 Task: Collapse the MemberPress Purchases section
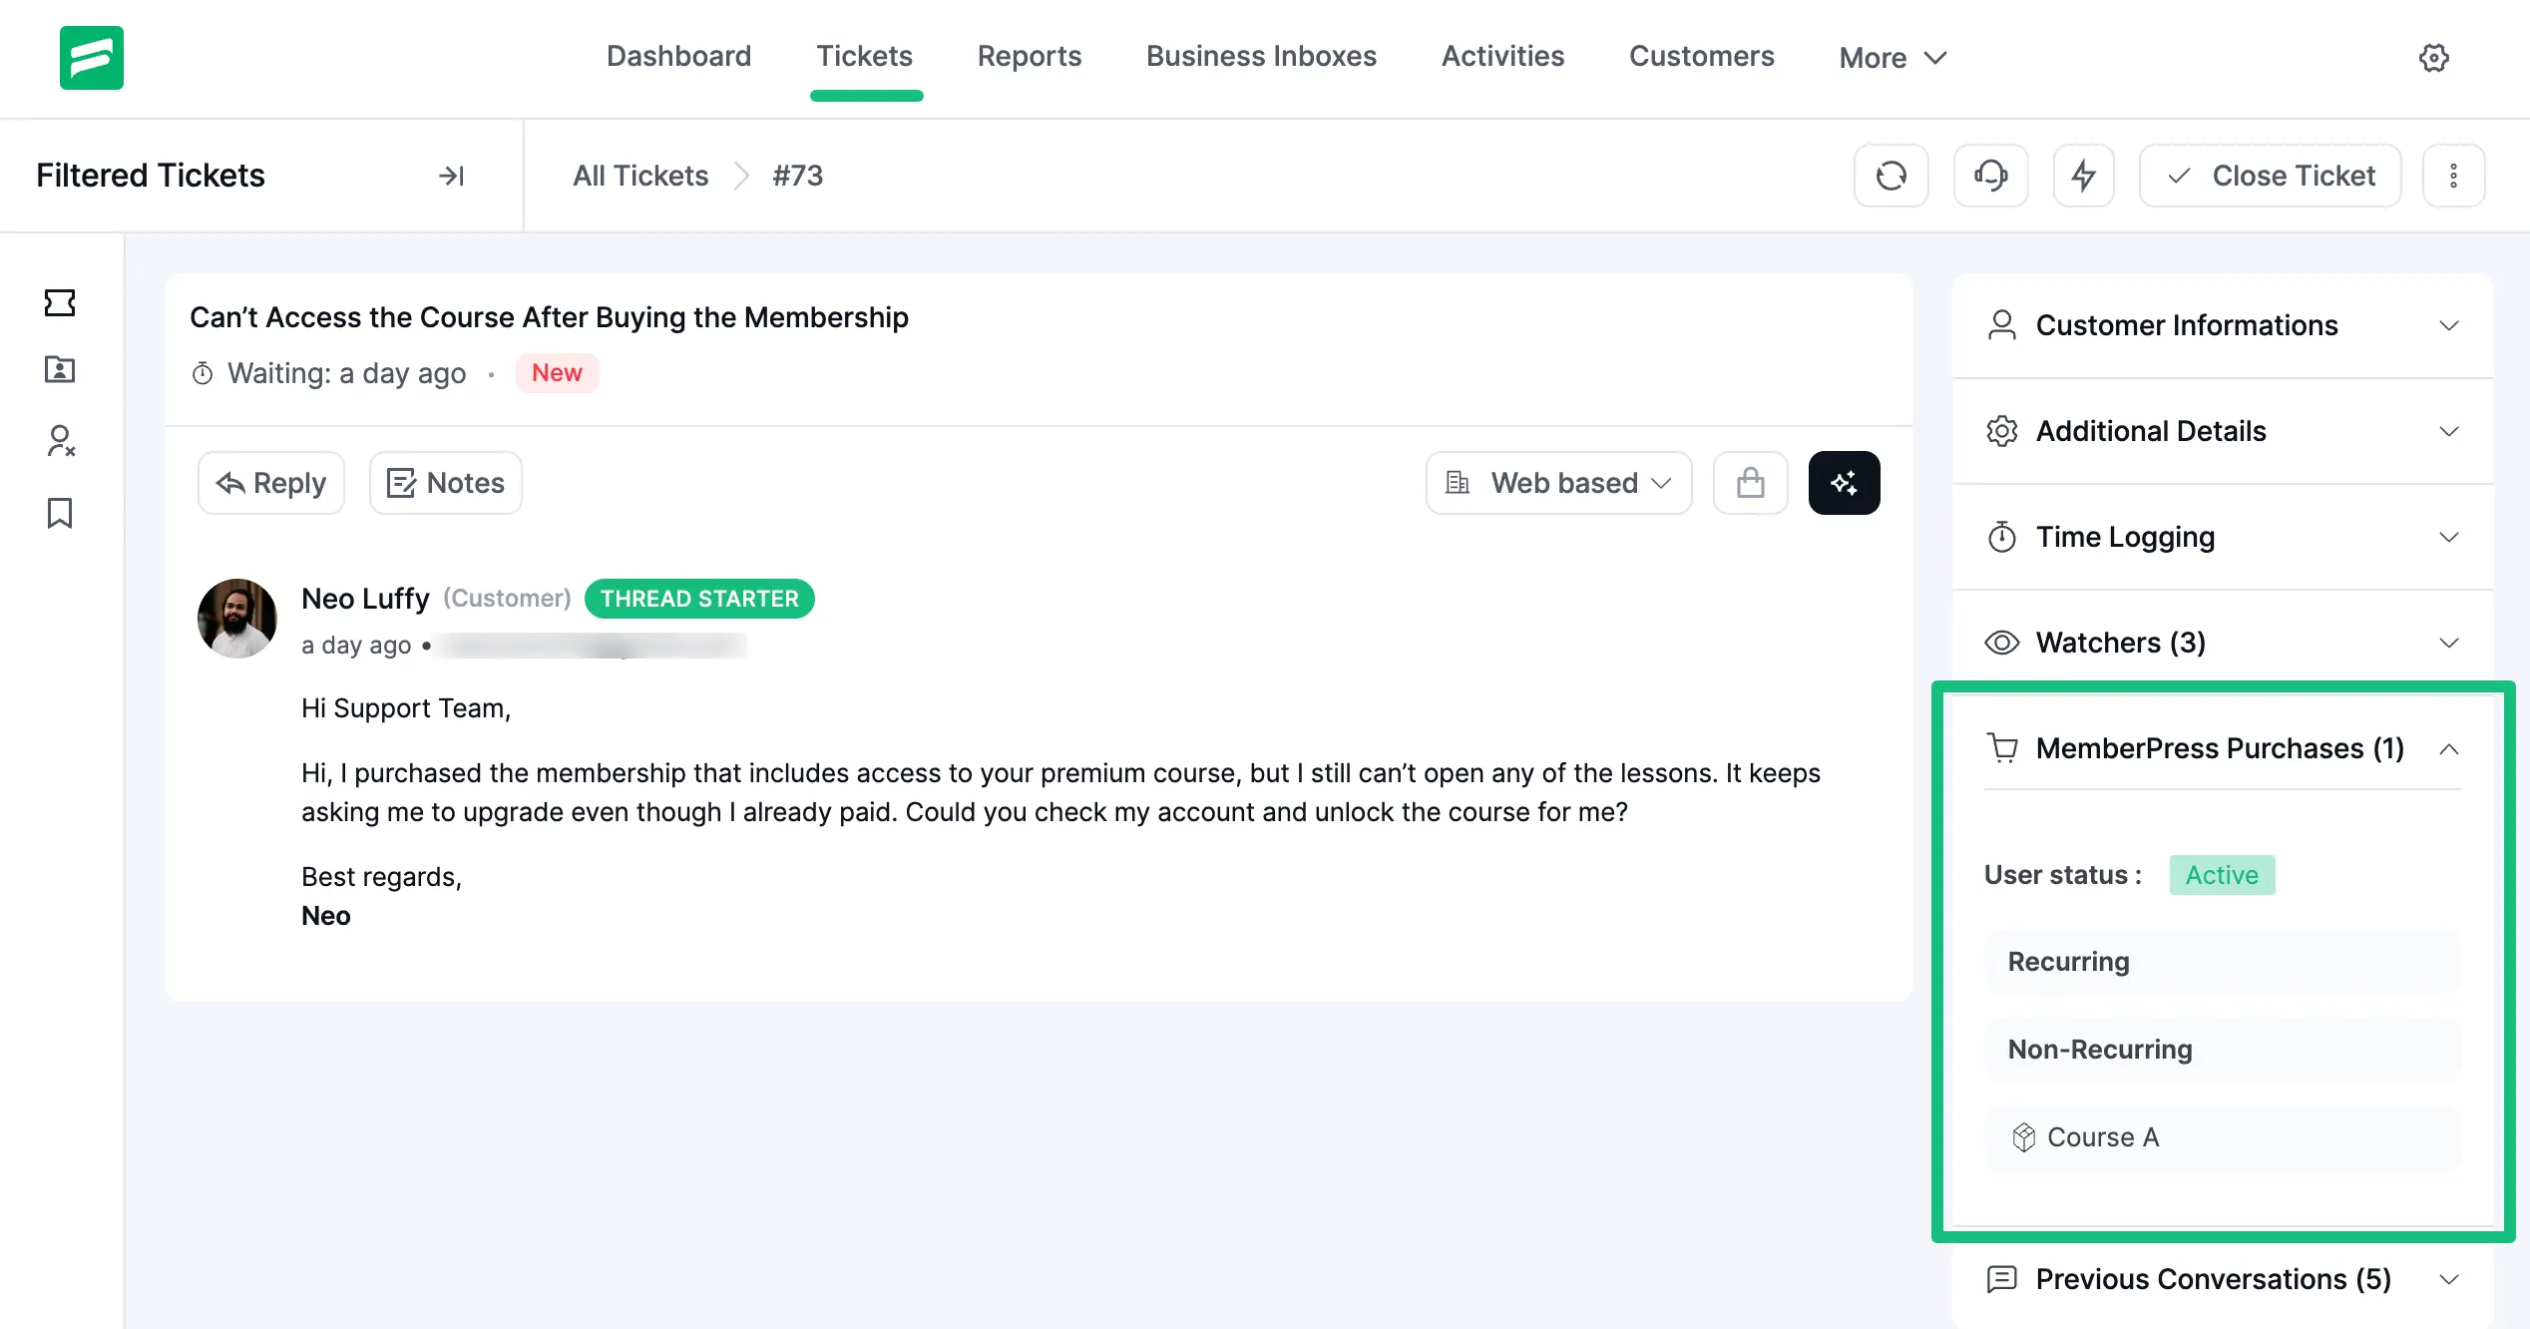(x=2448, y=749)
